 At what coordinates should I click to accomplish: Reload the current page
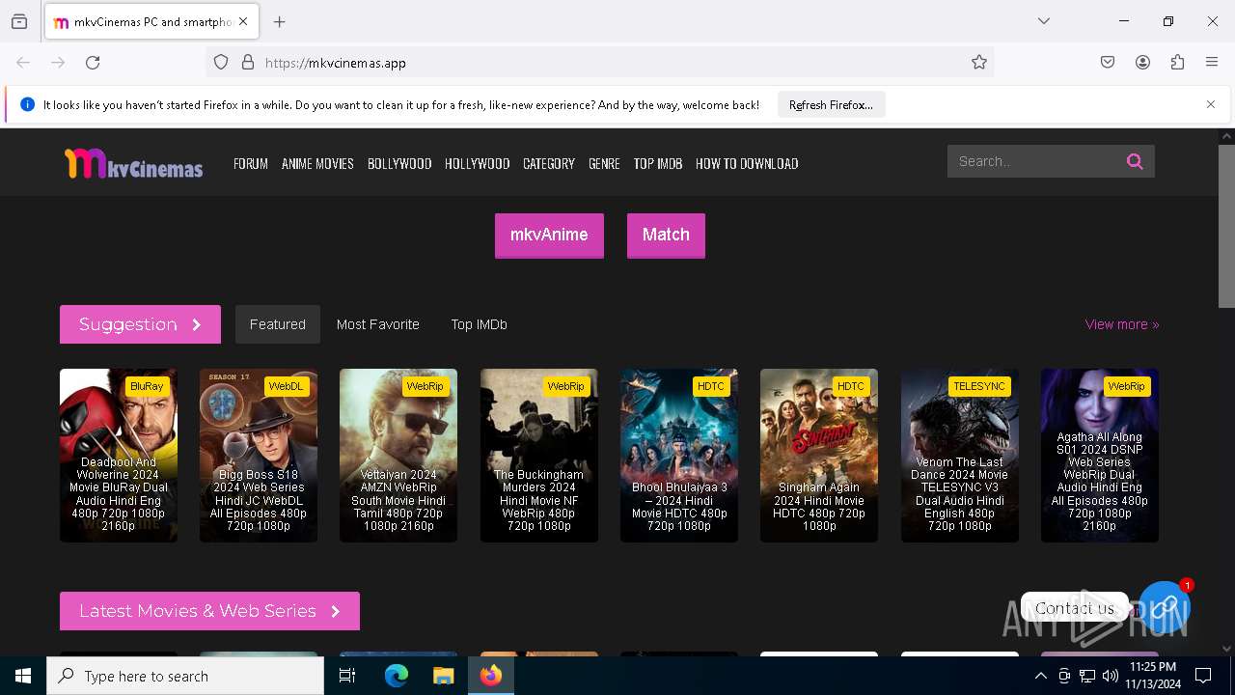coord(93,63)
